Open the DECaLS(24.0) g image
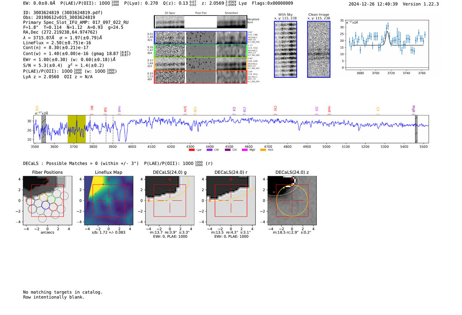The width and height of the screenshot is (462, 315). pyautogui.click(x=170, y=200)
